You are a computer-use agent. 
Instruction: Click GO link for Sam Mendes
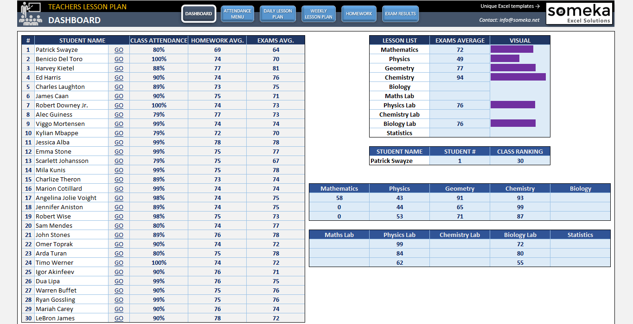click(x=119, y=225)
